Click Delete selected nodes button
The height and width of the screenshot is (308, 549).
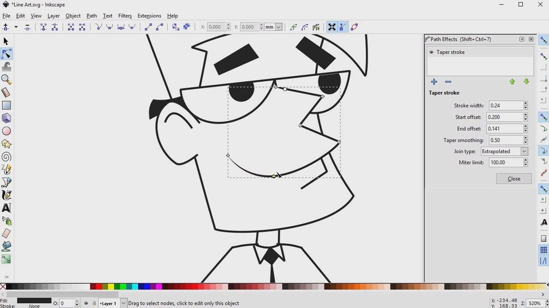pos(27,27)
